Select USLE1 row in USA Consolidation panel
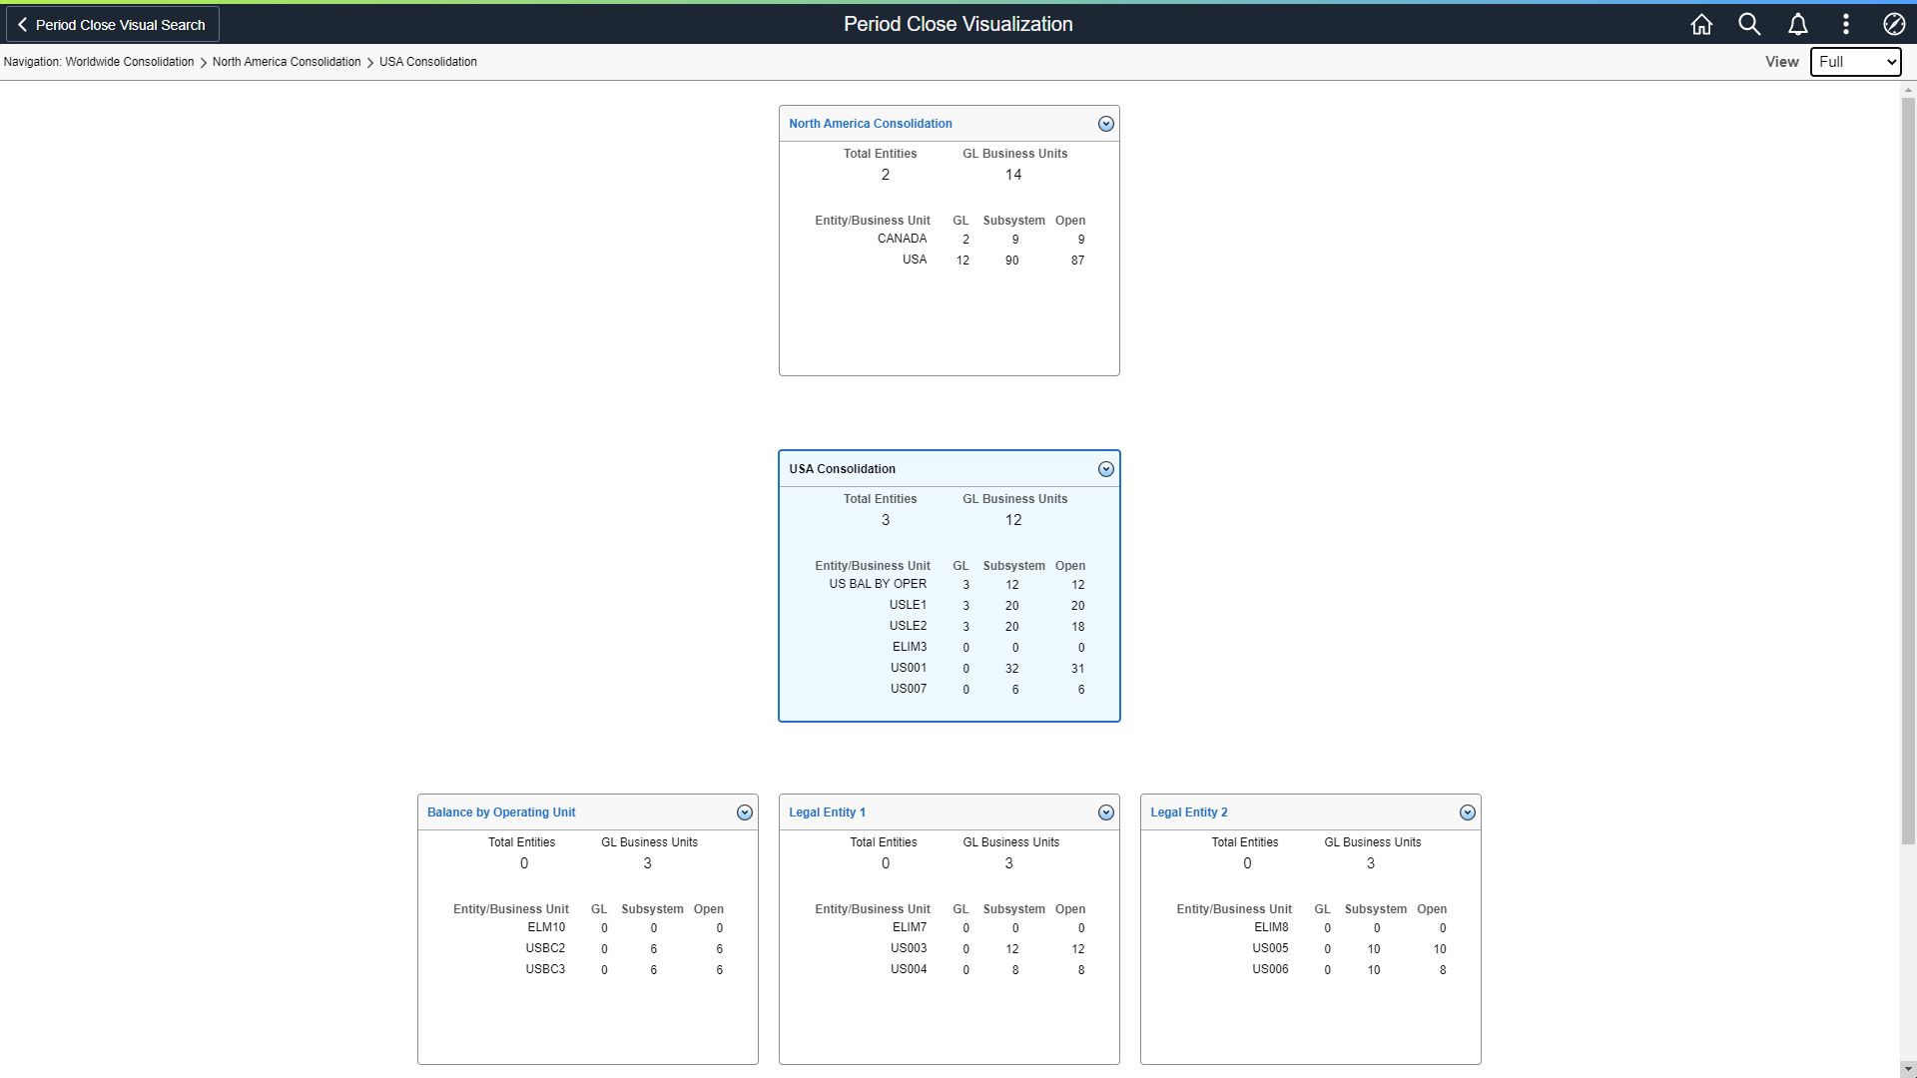Viewport: 1917px width, 1078px height. (x=909, y=604)
